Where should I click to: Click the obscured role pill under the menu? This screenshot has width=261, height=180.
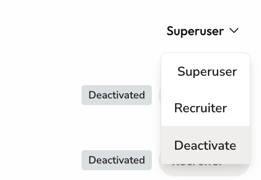click(204, 170)
